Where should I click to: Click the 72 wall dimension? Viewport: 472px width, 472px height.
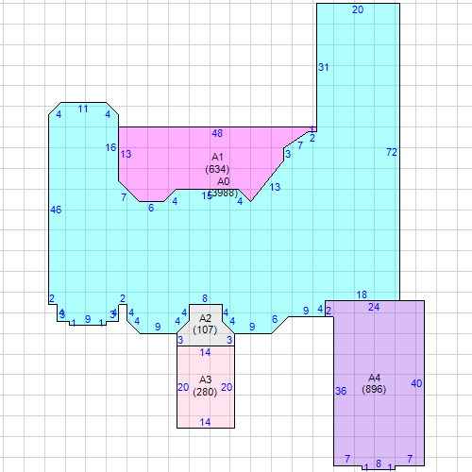tap(392, 152)
